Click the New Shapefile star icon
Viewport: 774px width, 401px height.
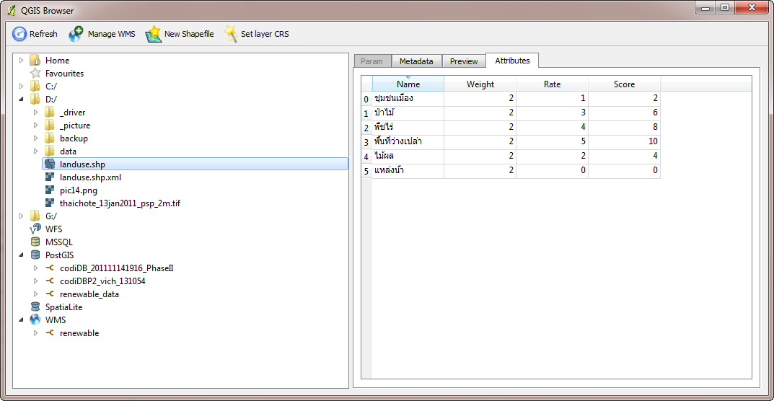154,34
